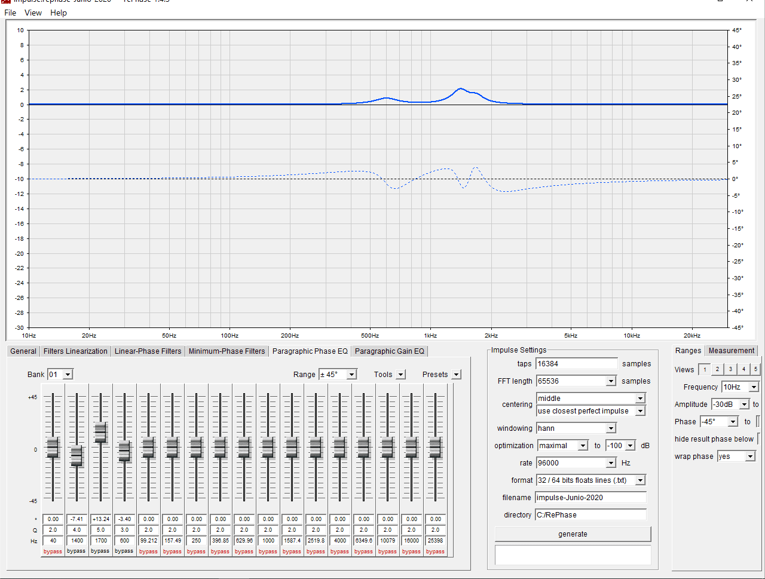
Task: Click the 10079 Hz band phase slider
Action: pos(387,448)
